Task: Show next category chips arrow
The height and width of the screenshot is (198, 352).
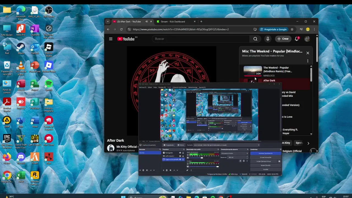Action: (x=308, y=143)
